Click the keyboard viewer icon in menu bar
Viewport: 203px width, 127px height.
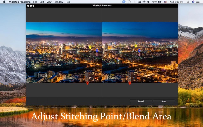[140, 2]
